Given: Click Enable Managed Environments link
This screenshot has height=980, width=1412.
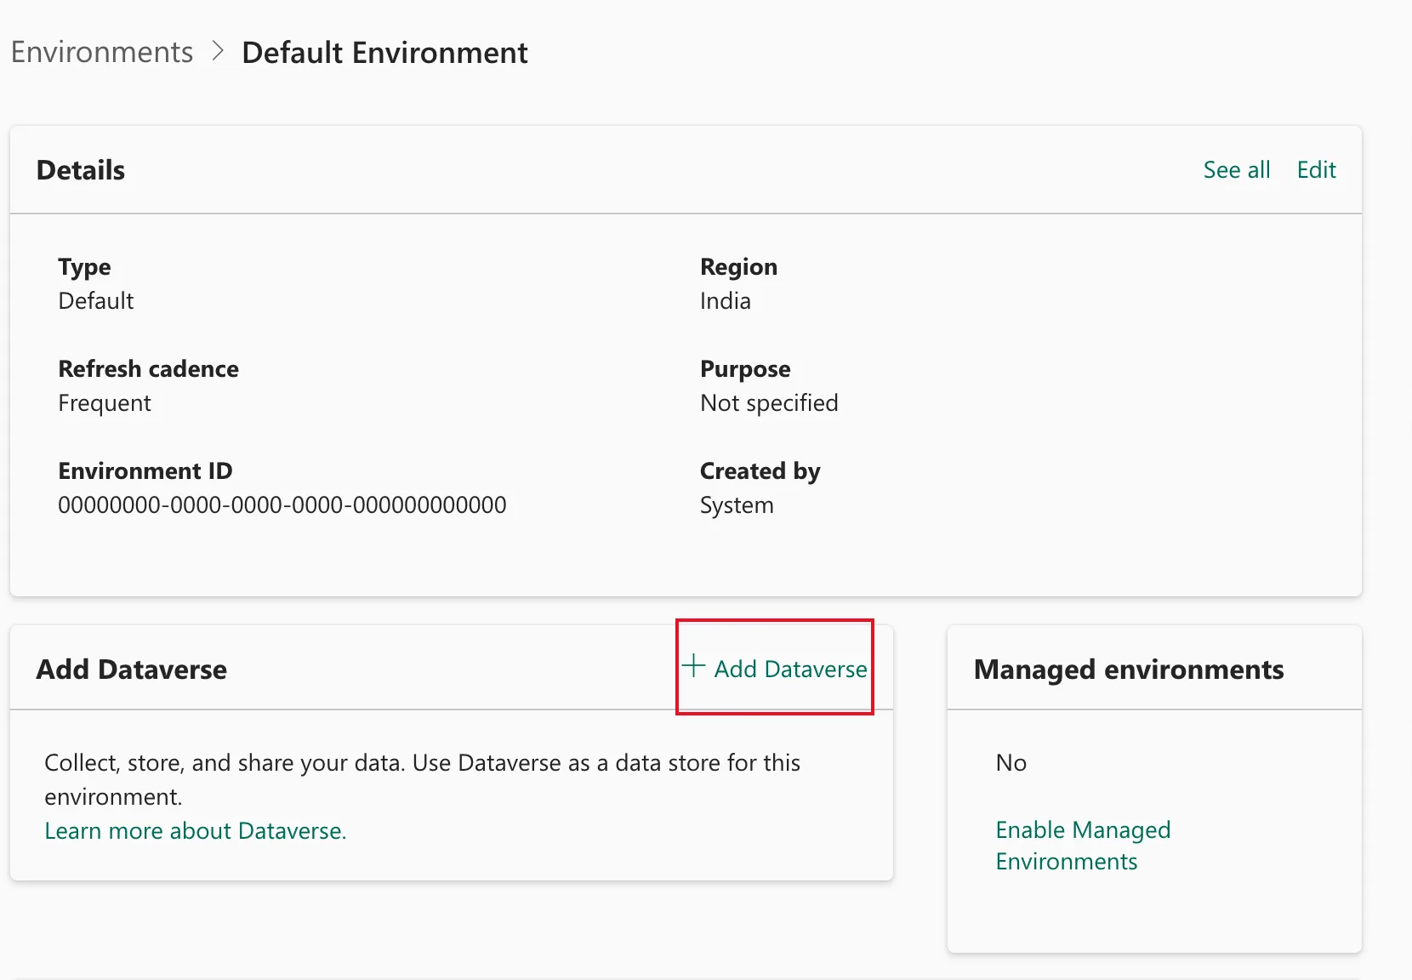Looking at the screenshot, I should point(1083,846).
